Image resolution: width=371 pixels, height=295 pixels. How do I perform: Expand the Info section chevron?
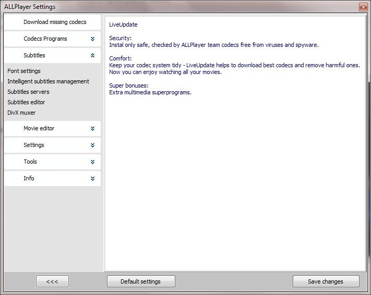92,178
